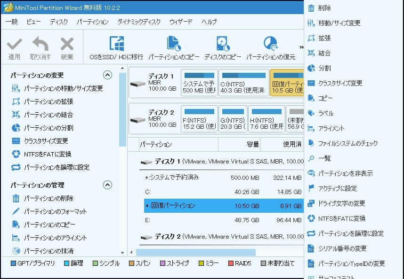
Task: Choose Format partition (パーティションのフォーマット) in sidebar
Action: click(49, 211)
